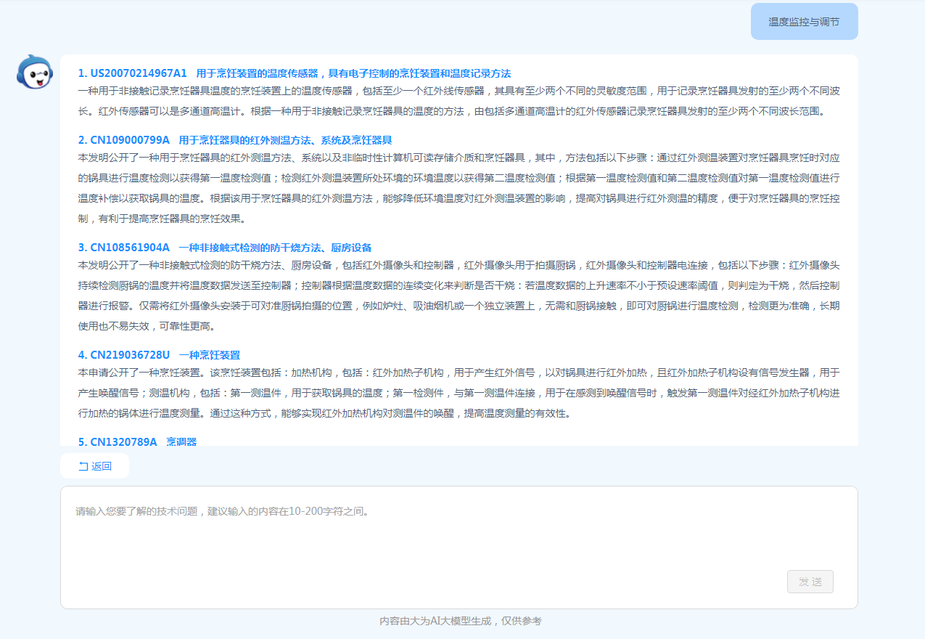The height and width of the screenshot is (639, 925).
Task: Click the 发送 send button
Action: coord(810,582)
